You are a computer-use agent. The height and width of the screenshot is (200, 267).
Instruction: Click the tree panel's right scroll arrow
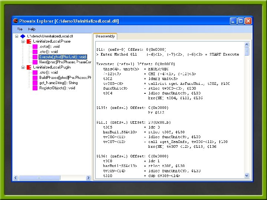[88, 178]
